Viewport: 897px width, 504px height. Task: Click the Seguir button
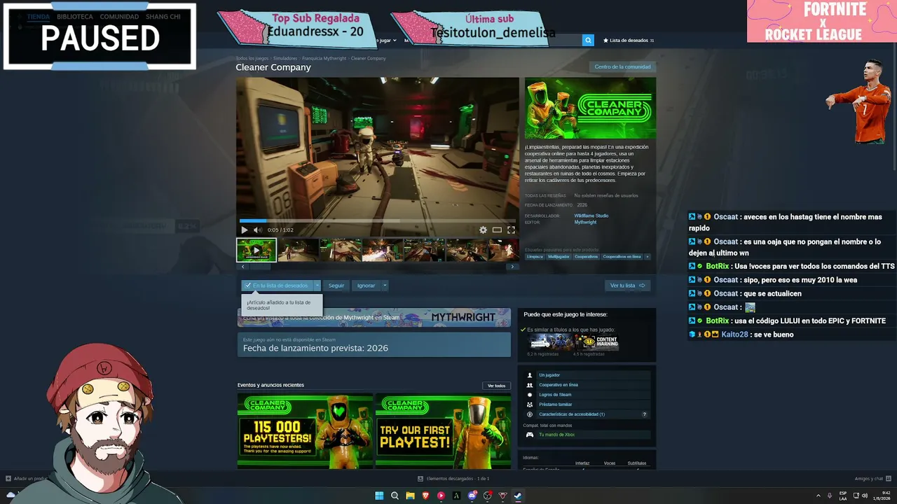click(x=336, y=286)
